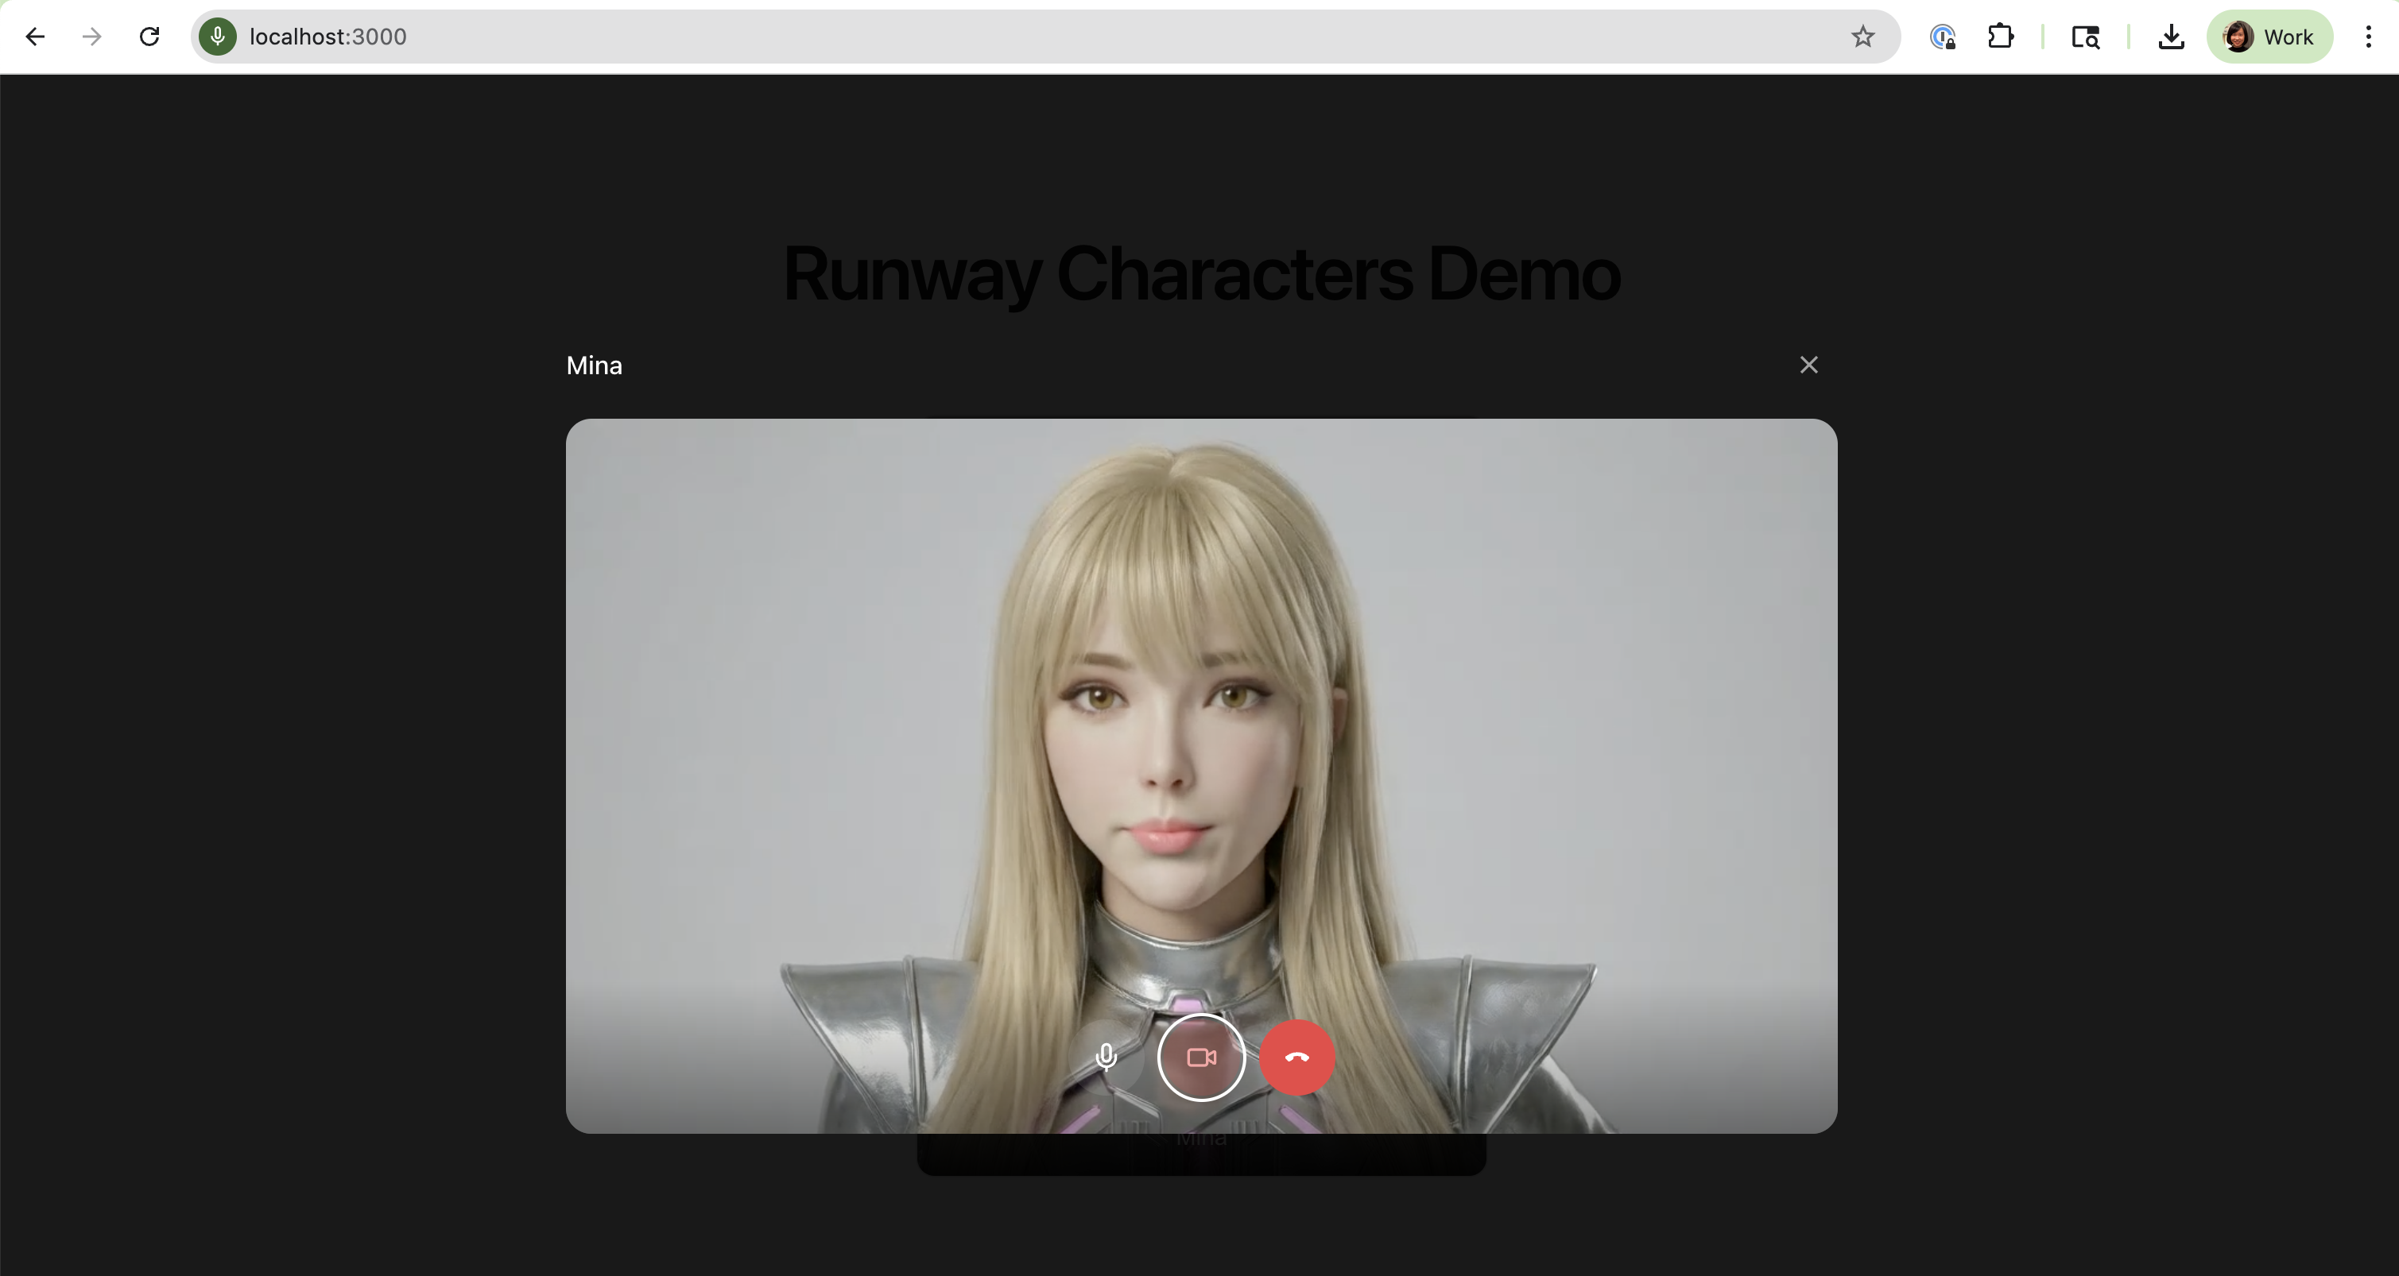Screen dimensions: 2399x1276
Task: Show the browser downloads
Action: click(x=2171, y=37)
